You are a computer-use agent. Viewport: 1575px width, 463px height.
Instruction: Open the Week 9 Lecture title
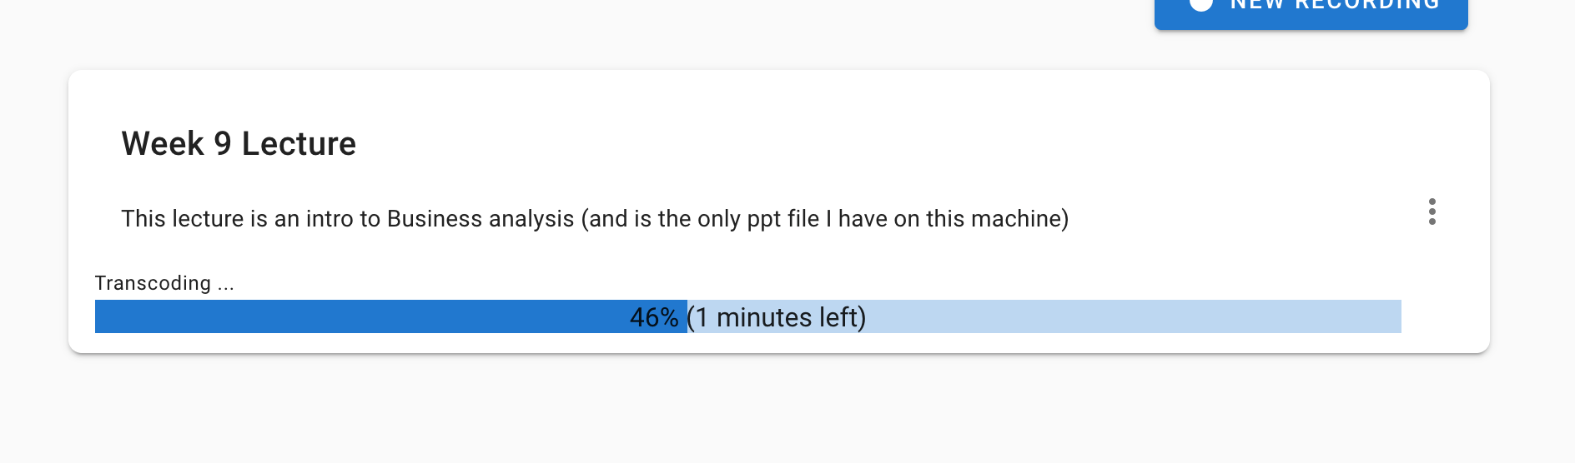tap(239, 144)
